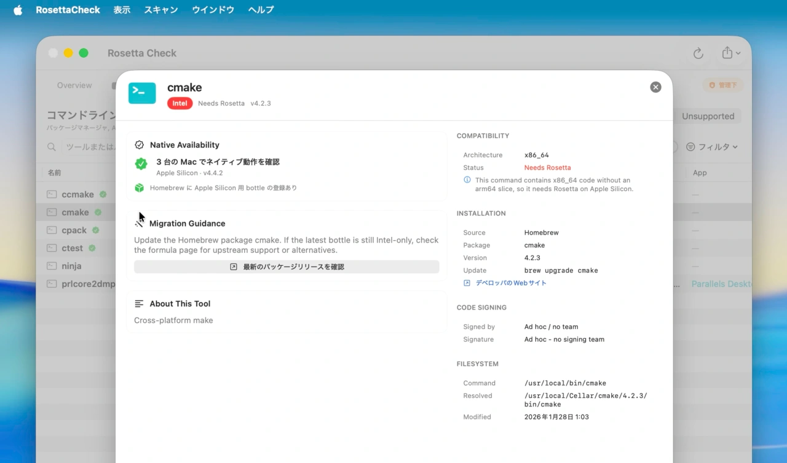The width and height of the screenshot is (787, 463).
Task: Click the Cross-platform make description
Action: 173,321
